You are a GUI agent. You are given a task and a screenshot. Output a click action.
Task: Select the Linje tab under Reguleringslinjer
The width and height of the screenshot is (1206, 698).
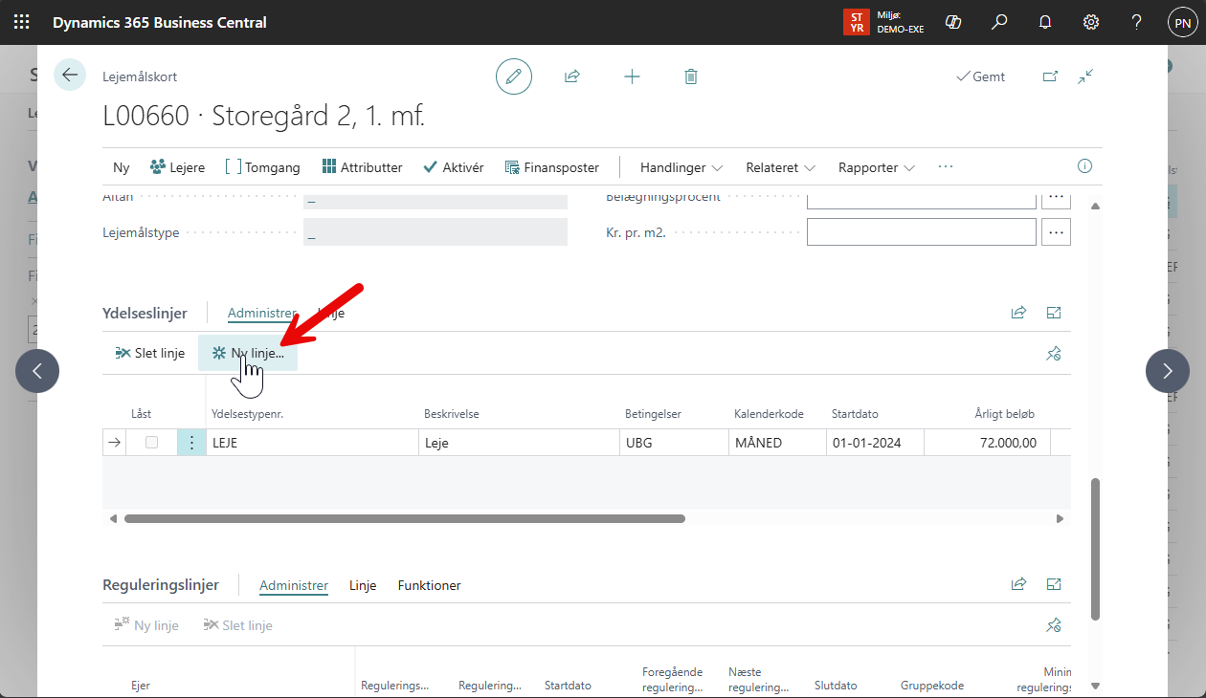point(363,585)
